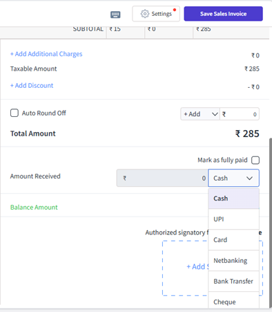
Task: Click the chevron beside + Add
Action: click(215, 114)
